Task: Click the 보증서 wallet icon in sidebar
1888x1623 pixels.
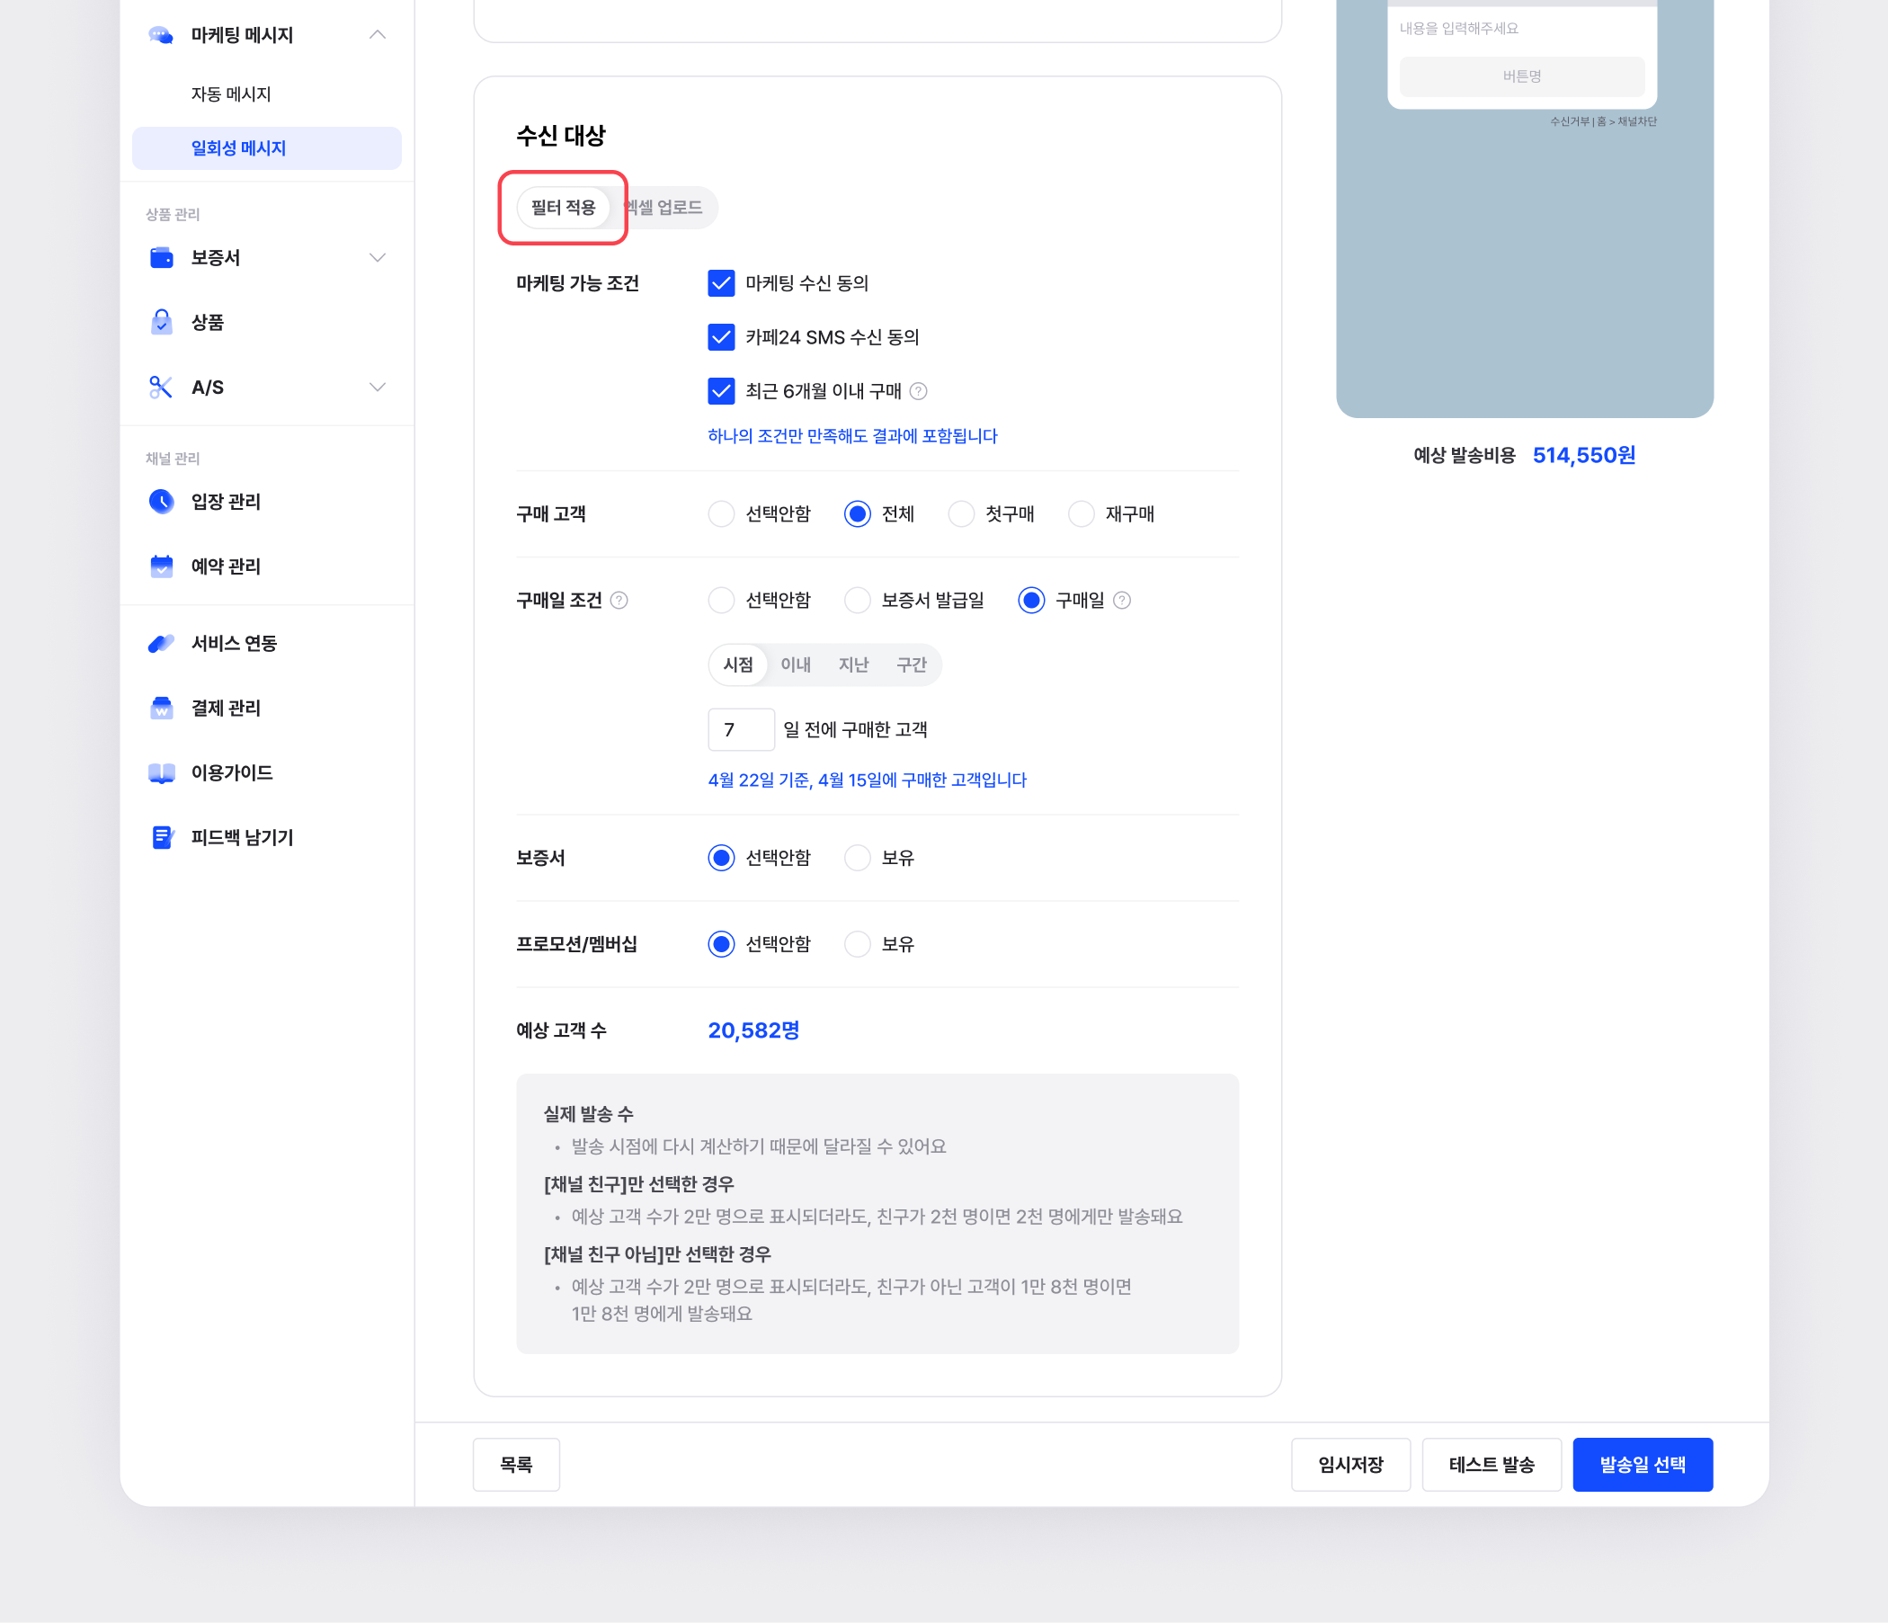Action: click(x=161, y=258)
